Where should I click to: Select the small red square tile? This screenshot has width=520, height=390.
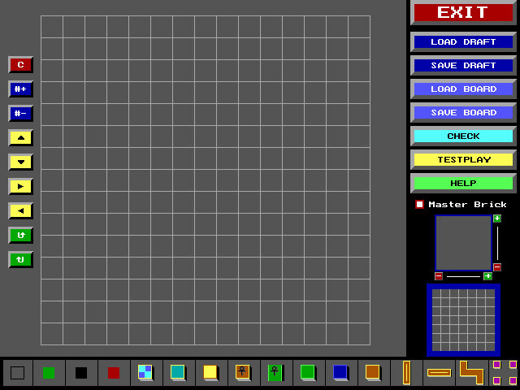click(x=114, y=373)
